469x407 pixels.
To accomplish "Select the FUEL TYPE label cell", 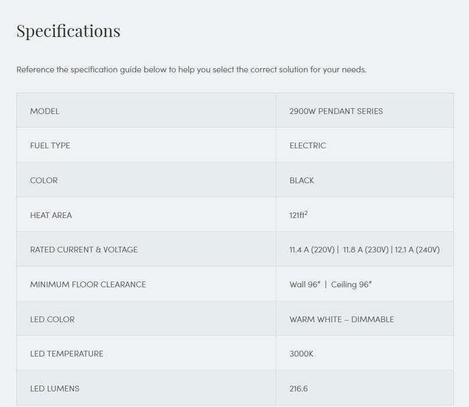I will 50,145.
